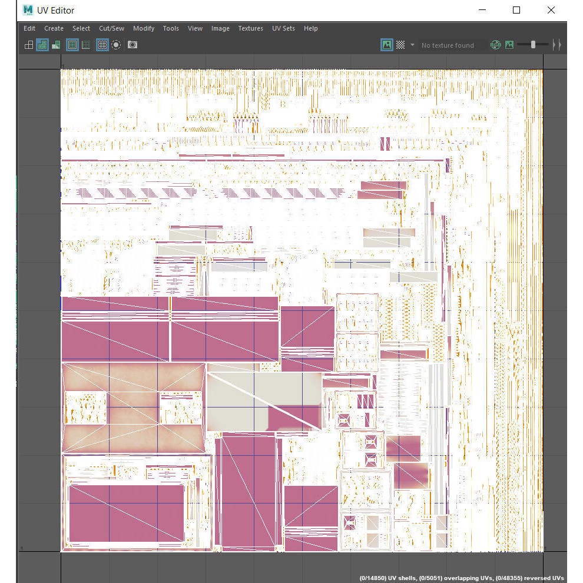This screenshot has width=583, height=583.
Task: Enable wireframe display of UV shells
Action: [29, 45]
